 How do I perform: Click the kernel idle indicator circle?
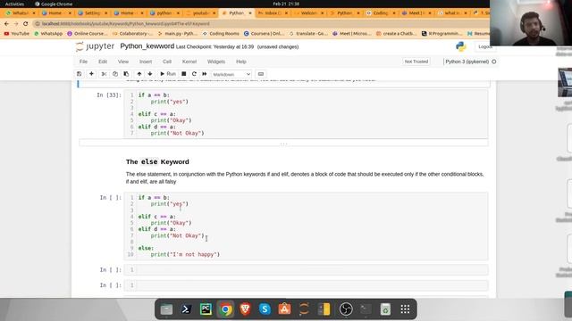[494, 62]
